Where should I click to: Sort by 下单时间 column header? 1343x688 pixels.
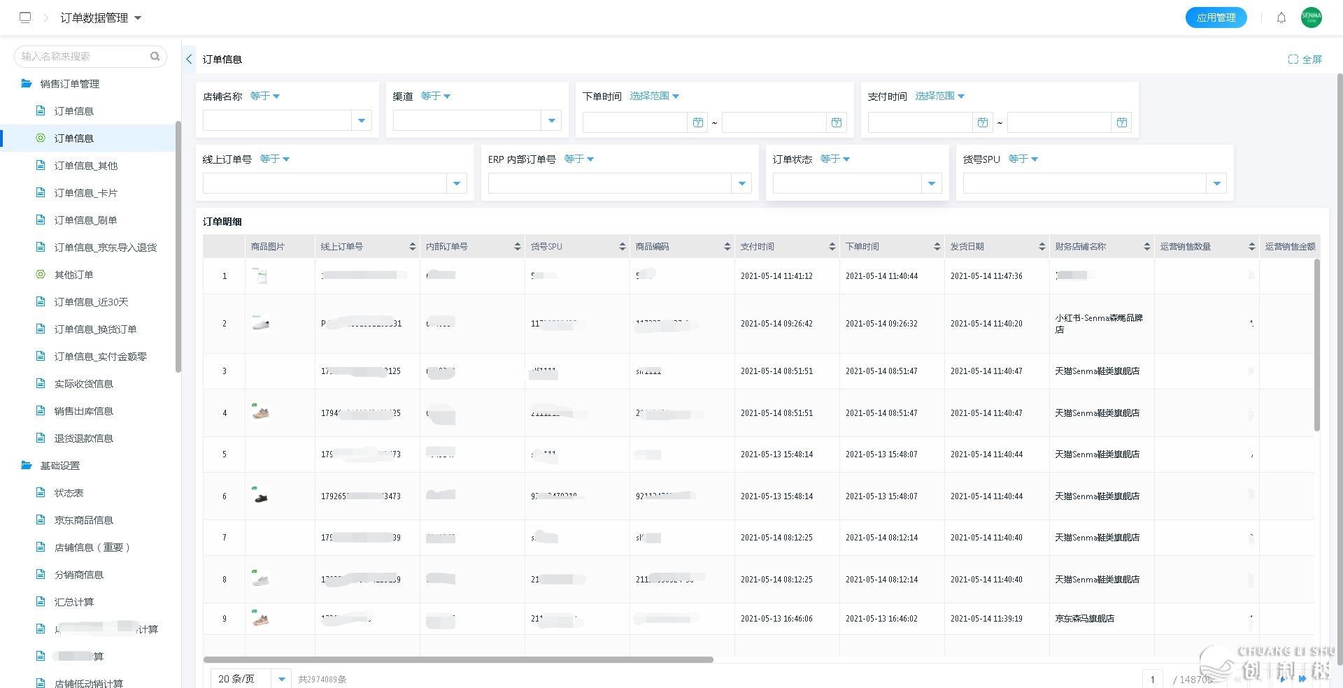937,247
